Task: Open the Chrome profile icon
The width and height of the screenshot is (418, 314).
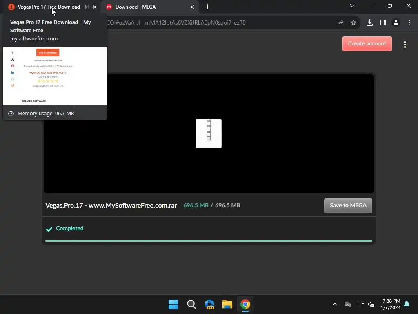Action: pos(396,23)
